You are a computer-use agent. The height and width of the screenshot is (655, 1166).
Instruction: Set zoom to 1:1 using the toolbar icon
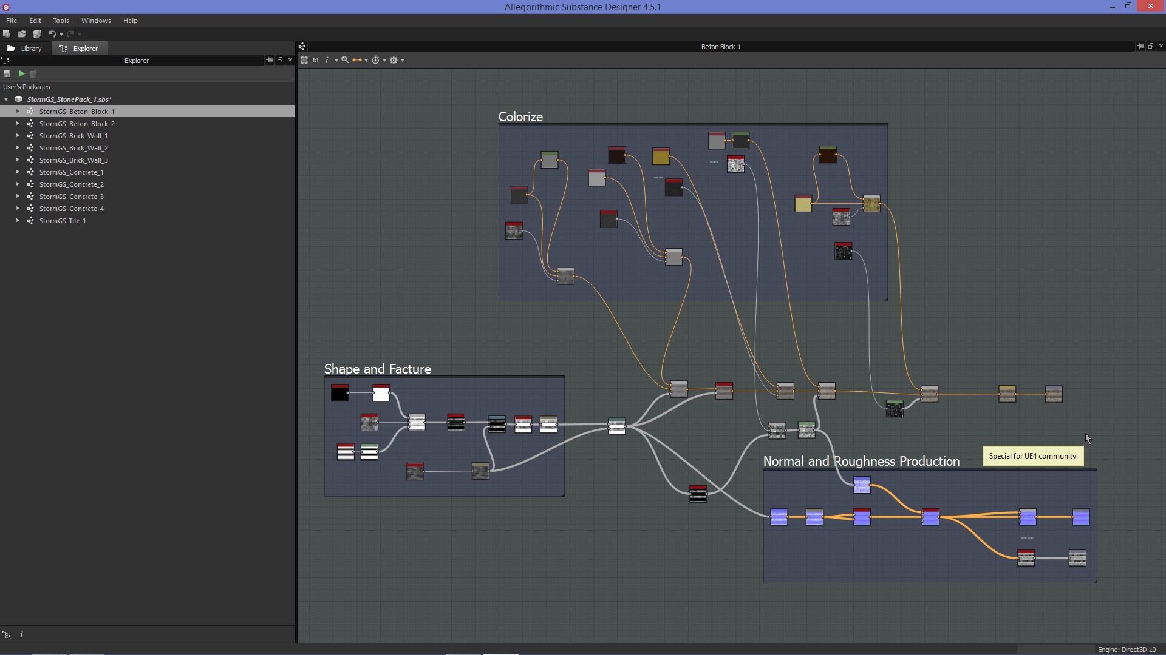pyautogui.click(x=316, y=60)
